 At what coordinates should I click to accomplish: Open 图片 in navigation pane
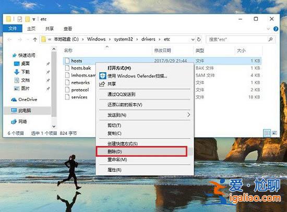(x=22, y=89)
